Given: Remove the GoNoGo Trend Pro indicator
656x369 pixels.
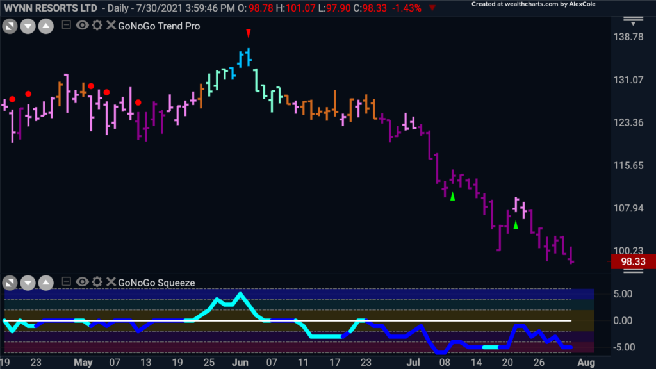Looking at the screenshot, I should tap(111, 26).
